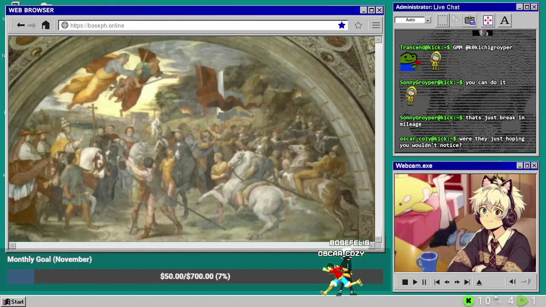Image resolution: width=546 pixels, height=307 pixels.
Task: Go forward in the web browser
Action: (32, 26)
